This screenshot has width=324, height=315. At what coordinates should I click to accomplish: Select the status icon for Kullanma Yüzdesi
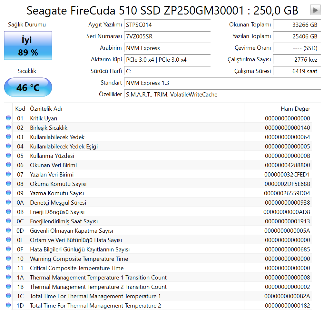click(8, 156)
